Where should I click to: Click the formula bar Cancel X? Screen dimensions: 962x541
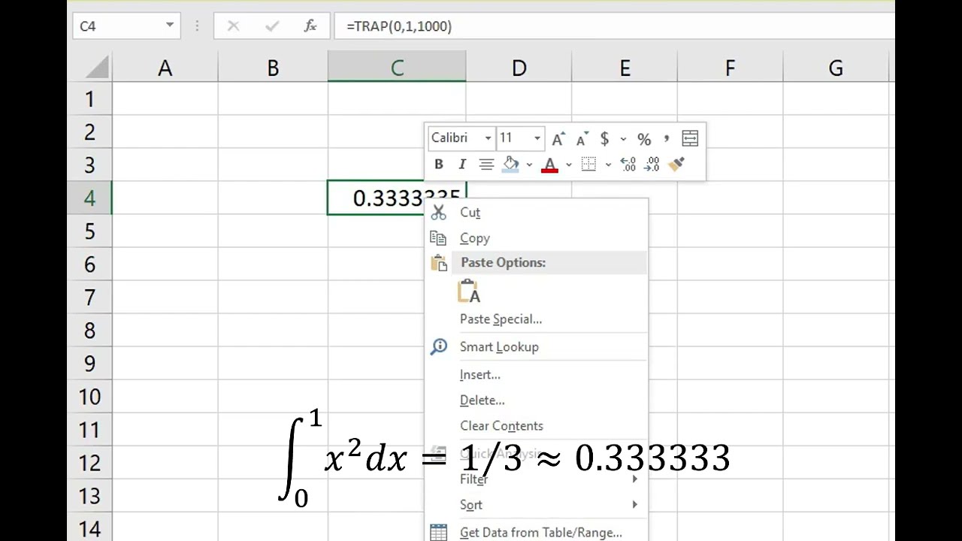point(233,26)
